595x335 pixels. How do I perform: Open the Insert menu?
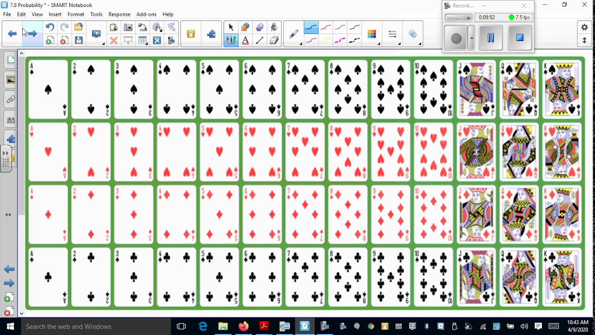(x=55, y=14)
